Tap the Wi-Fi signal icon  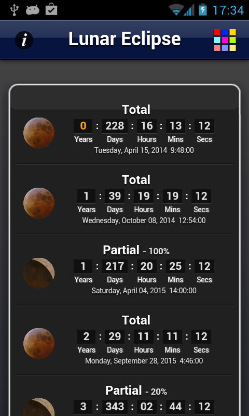coord(176,10)
